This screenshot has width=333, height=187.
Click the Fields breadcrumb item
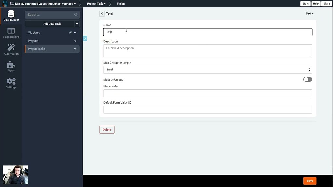click(x=120, y=4)
